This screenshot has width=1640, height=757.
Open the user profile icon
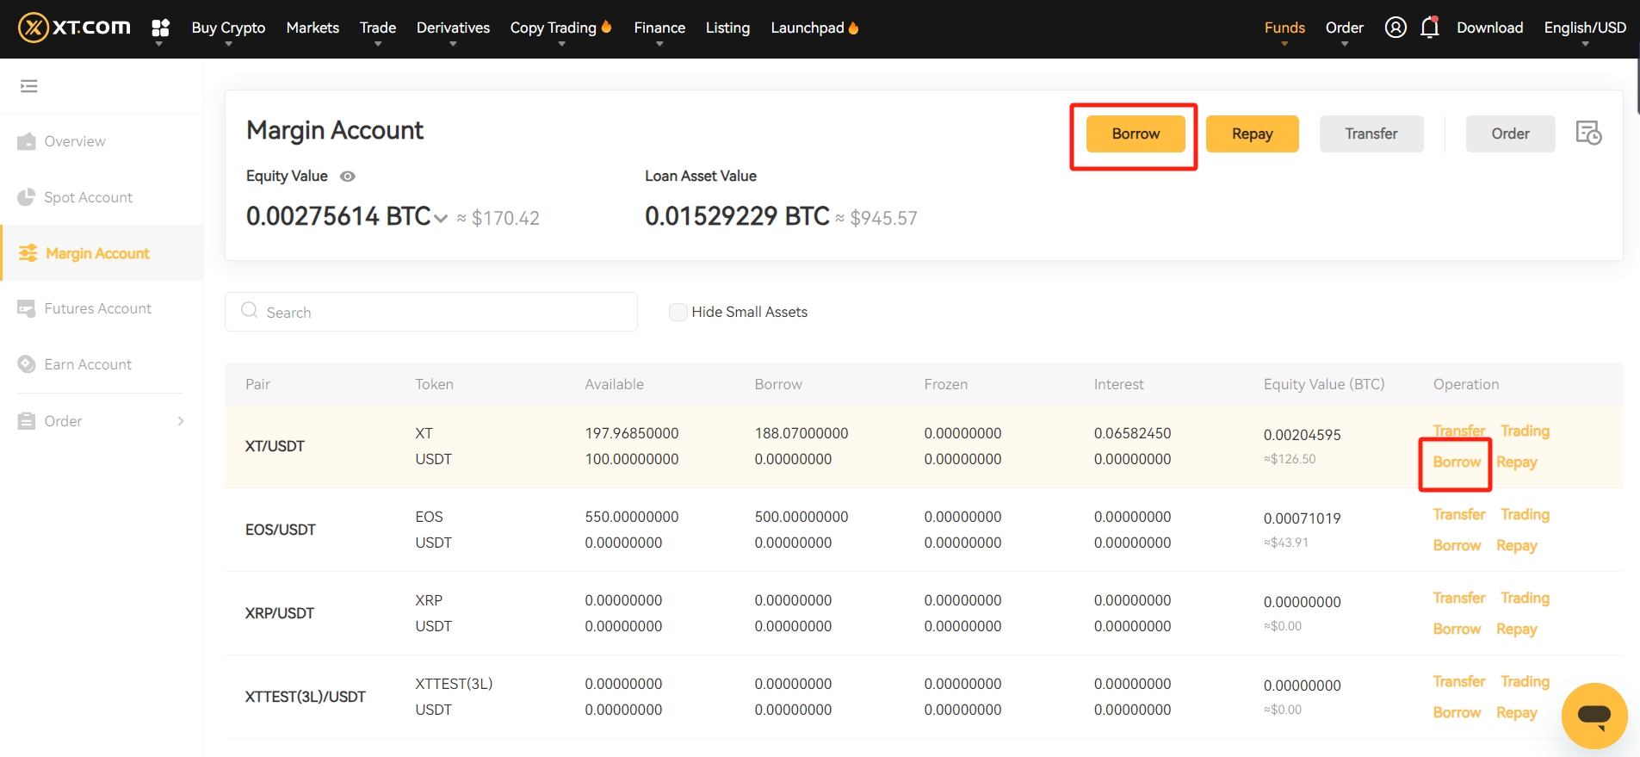pos(1396,28)
